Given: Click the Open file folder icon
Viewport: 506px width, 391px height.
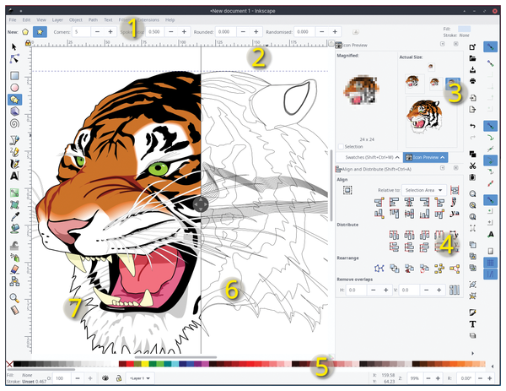Looking at the screenshot, I should pos(473,58).
